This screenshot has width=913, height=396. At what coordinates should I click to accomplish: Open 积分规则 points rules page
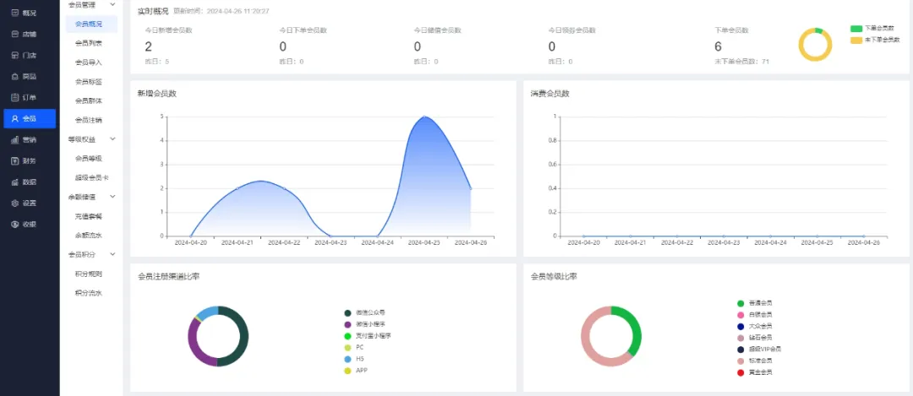click(89, 274)
